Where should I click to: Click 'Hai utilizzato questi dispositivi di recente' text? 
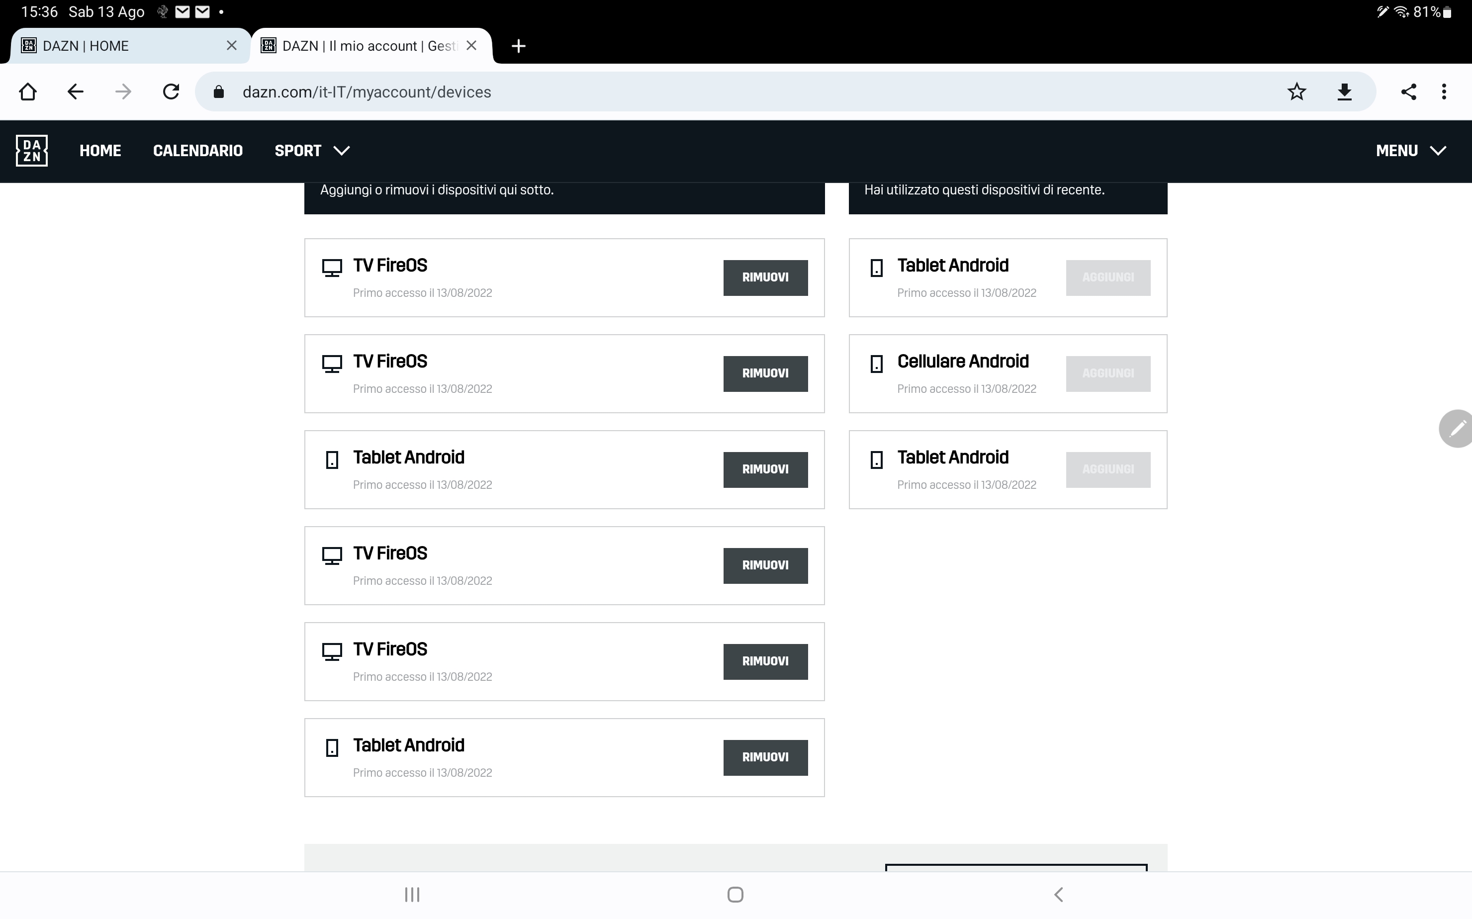pyautogui.click(x=985, y=190)
